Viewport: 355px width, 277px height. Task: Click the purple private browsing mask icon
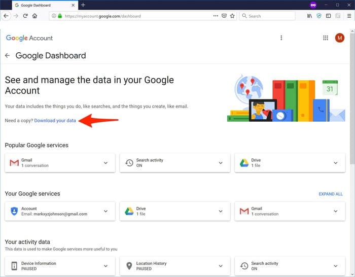coord(313,5)
